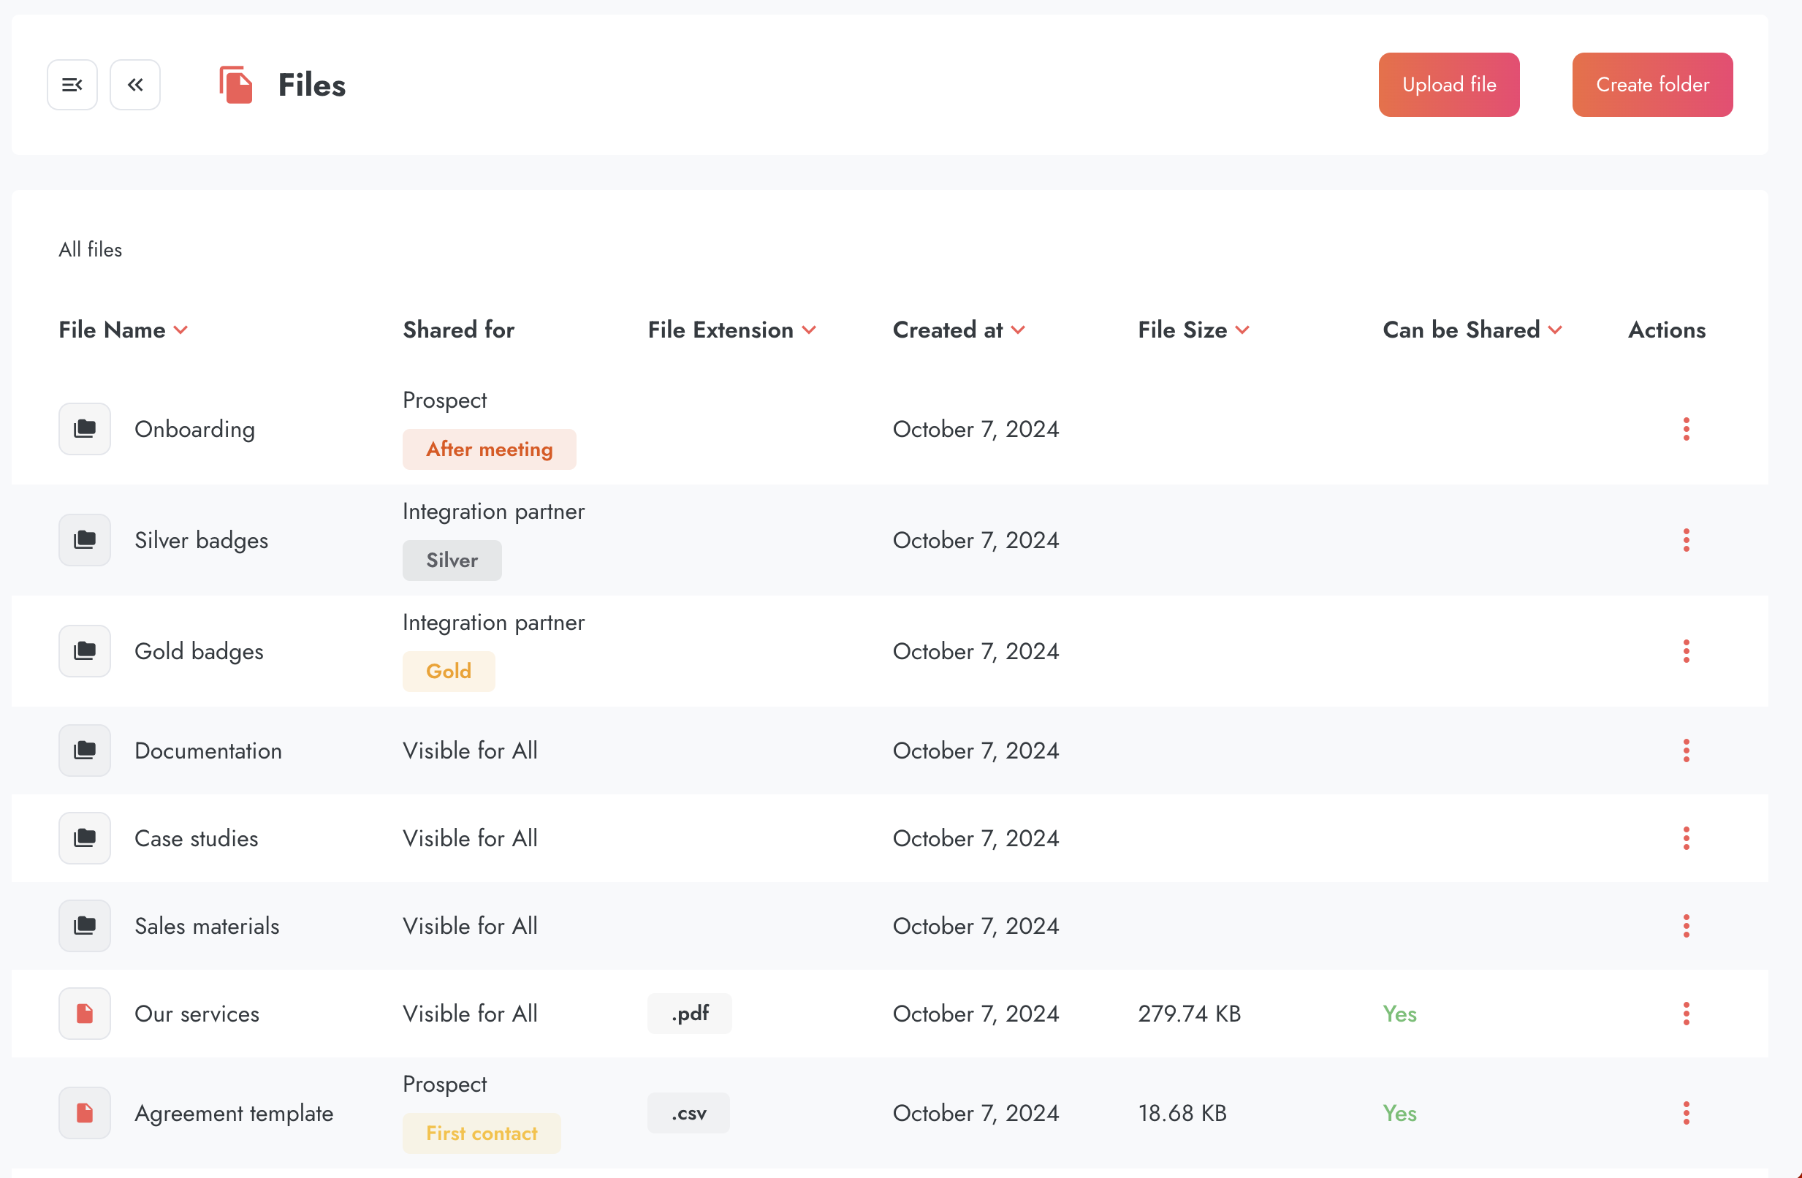Viewport: 1802px width, 1178px height.
Task: Open actions menu for Silver badges row
Action: point(1686,541)
